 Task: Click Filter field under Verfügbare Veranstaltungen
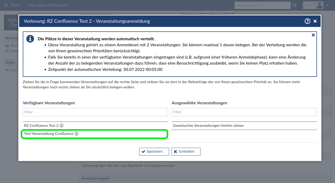(95, 112)
